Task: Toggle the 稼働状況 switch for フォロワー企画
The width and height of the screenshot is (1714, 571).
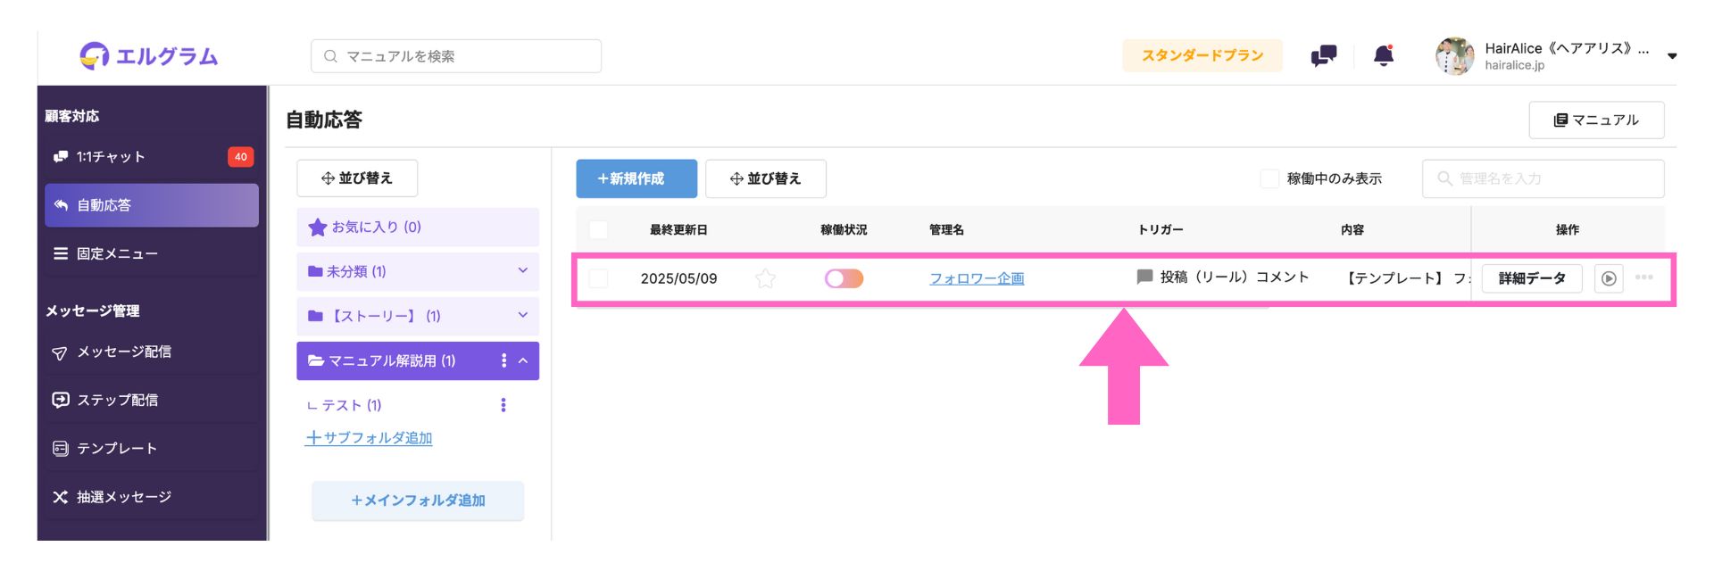Action: (844, 278)
